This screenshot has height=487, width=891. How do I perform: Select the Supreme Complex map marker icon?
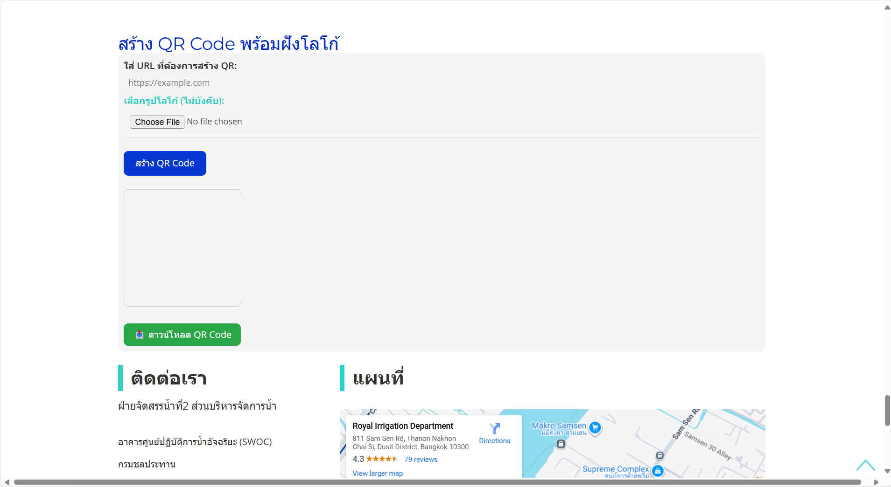click(x=658, y=471)
